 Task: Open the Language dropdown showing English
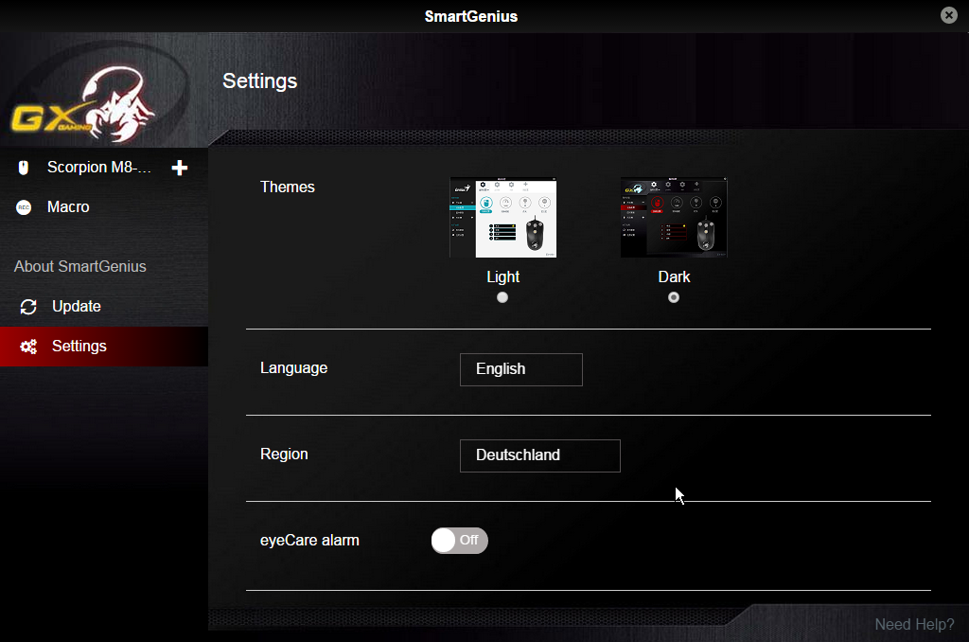click(x=521, y=369)
